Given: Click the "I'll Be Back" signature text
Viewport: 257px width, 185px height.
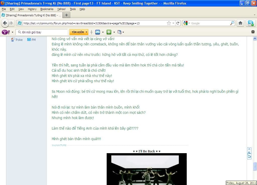Looking at the screenshot, I should (147, 151).
